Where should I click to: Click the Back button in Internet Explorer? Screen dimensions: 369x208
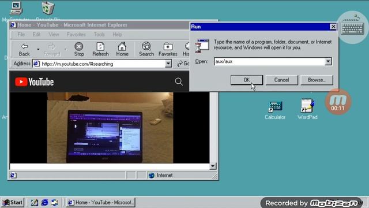point(24,50)
